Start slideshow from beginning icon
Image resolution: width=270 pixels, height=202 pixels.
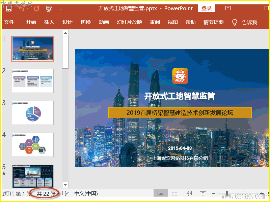[x=49, y=9]
